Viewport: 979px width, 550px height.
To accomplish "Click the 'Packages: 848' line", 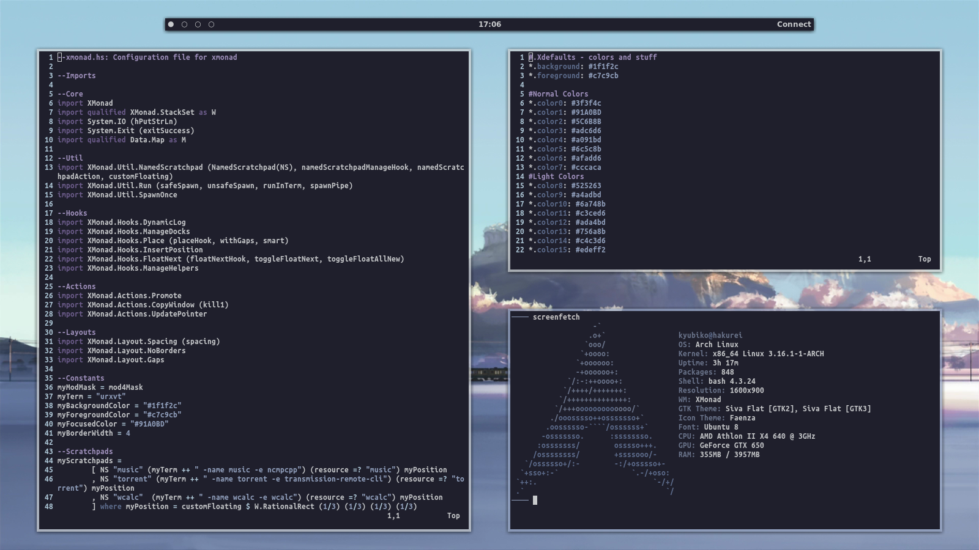I will [x=705, y=372].
